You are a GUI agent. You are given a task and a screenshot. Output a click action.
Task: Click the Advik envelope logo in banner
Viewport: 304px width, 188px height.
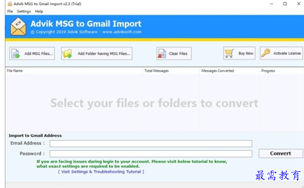[x=18, y=26]
